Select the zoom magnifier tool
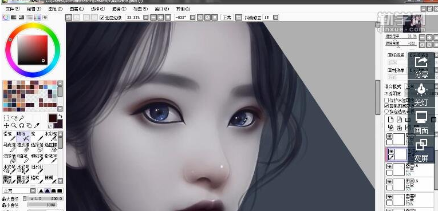 coord(14,125)
